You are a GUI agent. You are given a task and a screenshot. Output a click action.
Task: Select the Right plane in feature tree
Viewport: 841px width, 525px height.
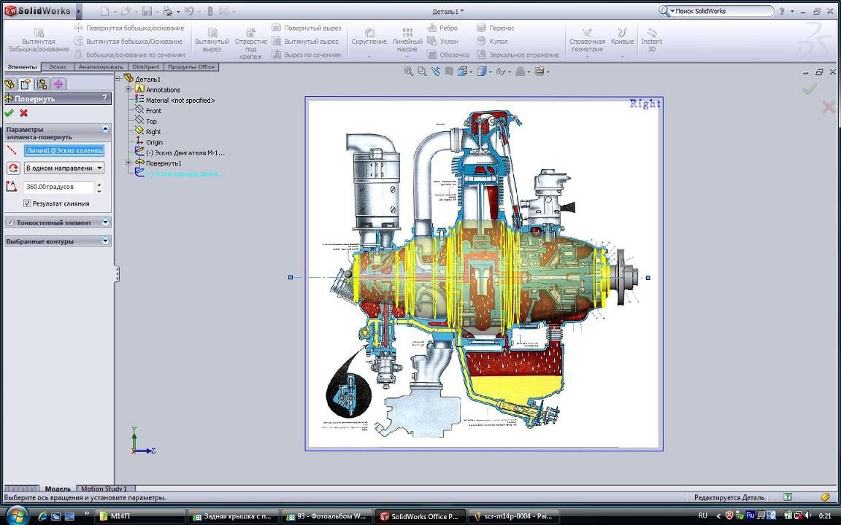[x=153, y=132]
